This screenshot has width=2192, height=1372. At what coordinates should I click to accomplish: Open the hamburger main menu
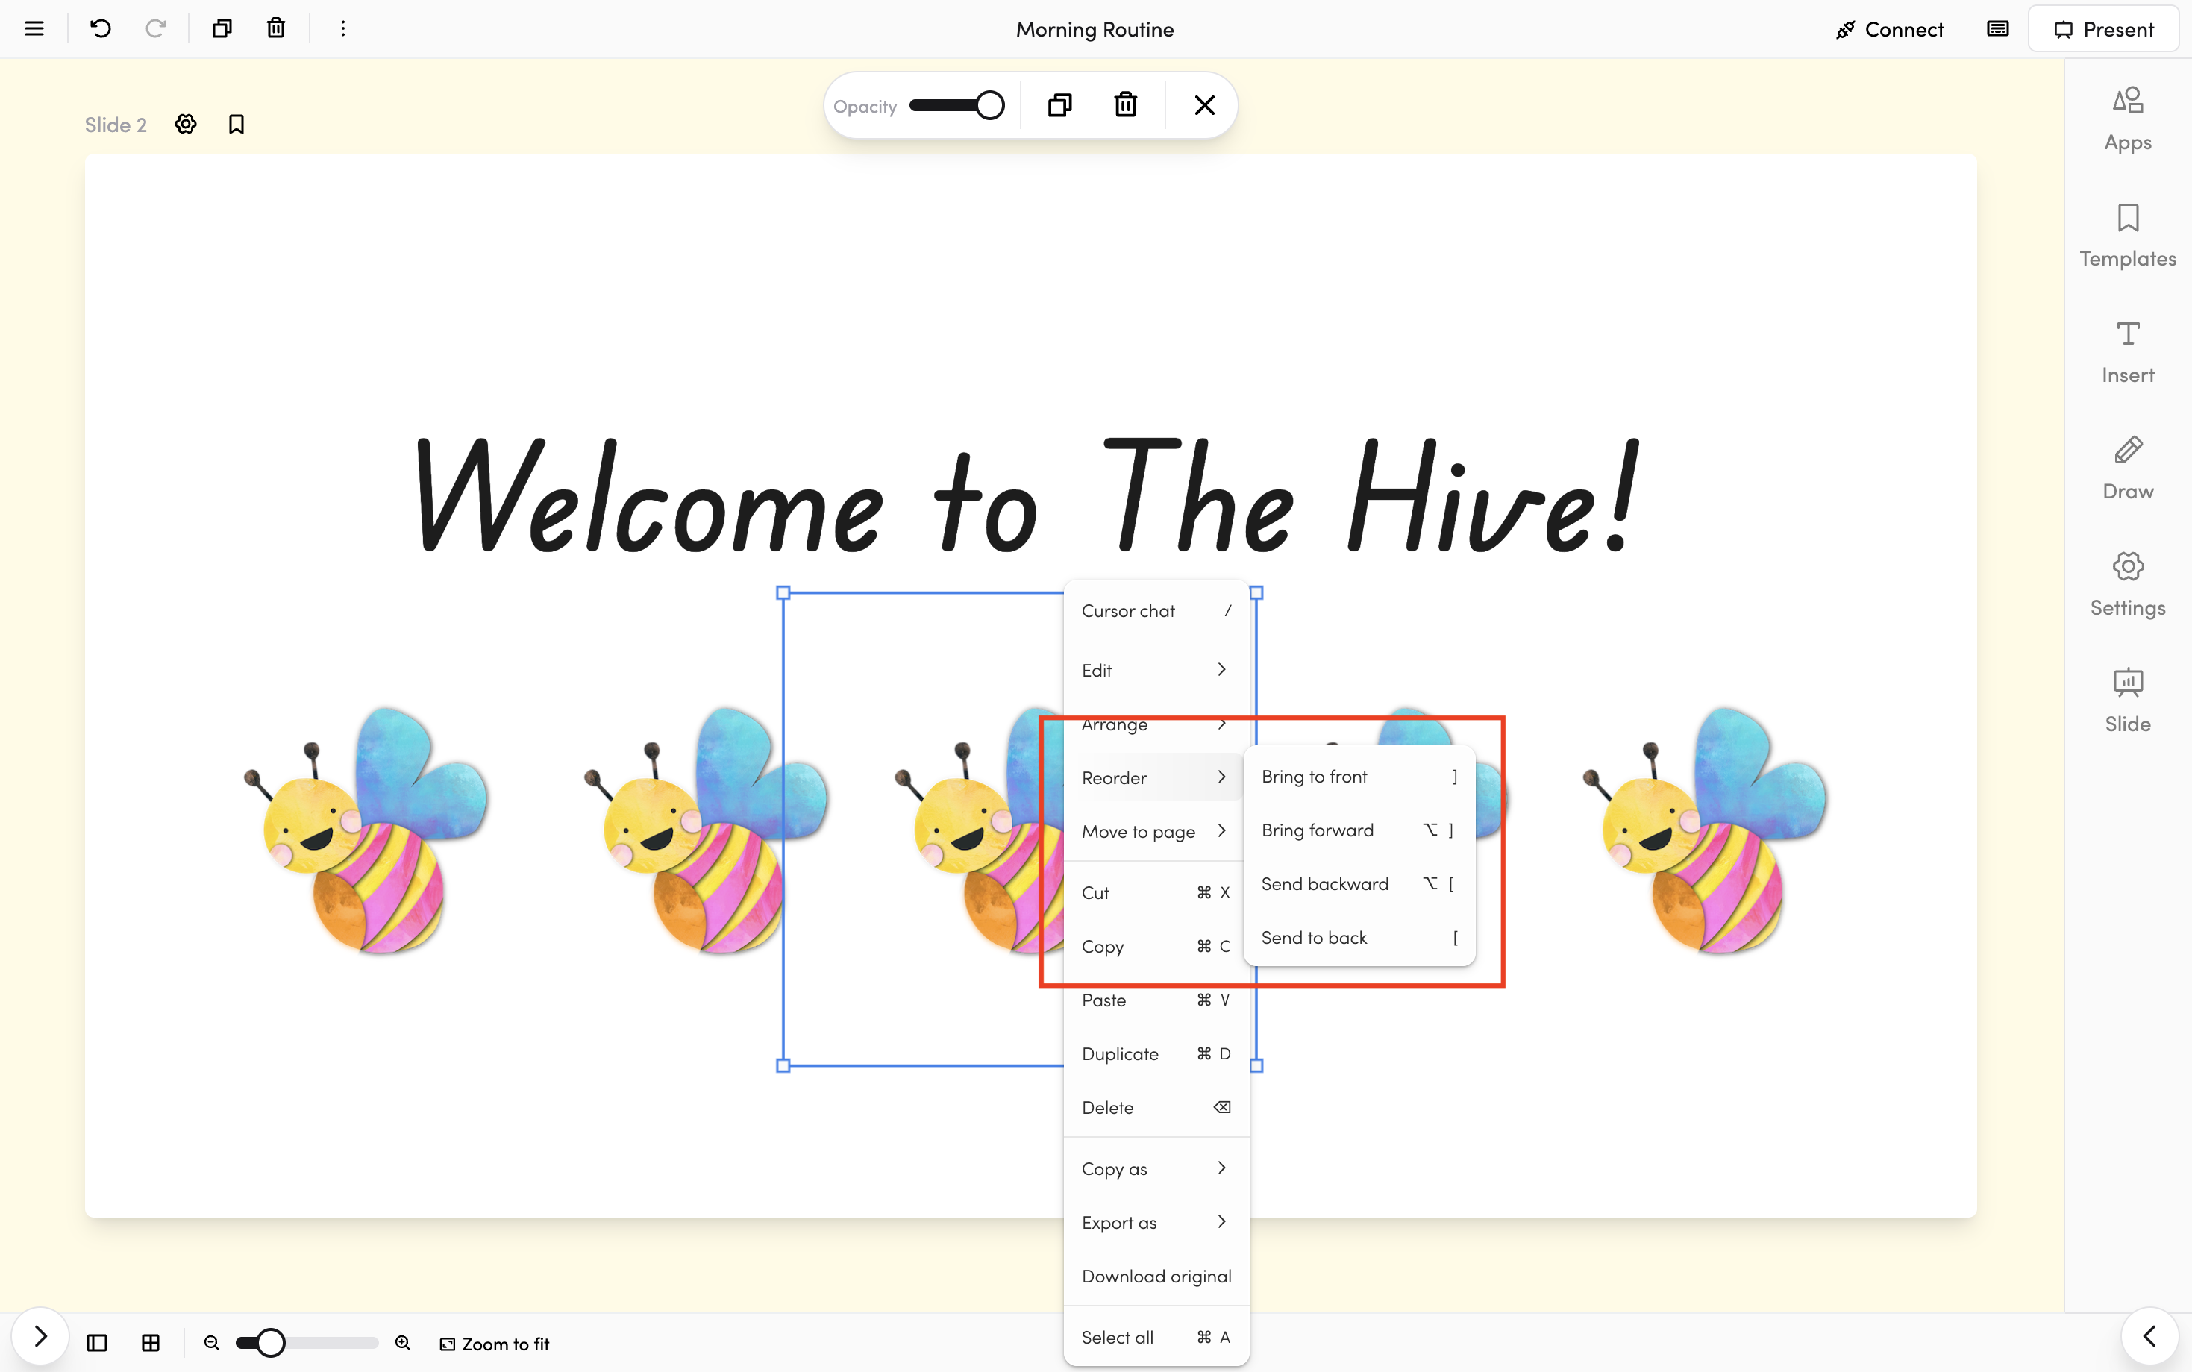click(x=34, y=29)
